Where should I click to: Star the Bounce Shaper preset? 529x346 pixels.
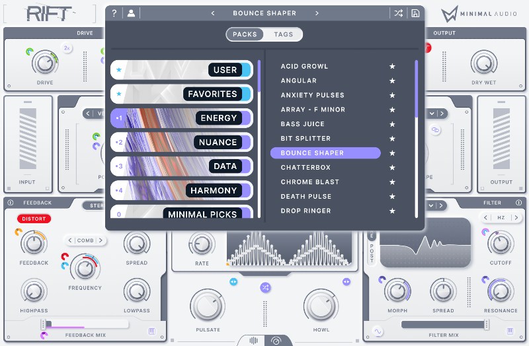pos(392,153)
